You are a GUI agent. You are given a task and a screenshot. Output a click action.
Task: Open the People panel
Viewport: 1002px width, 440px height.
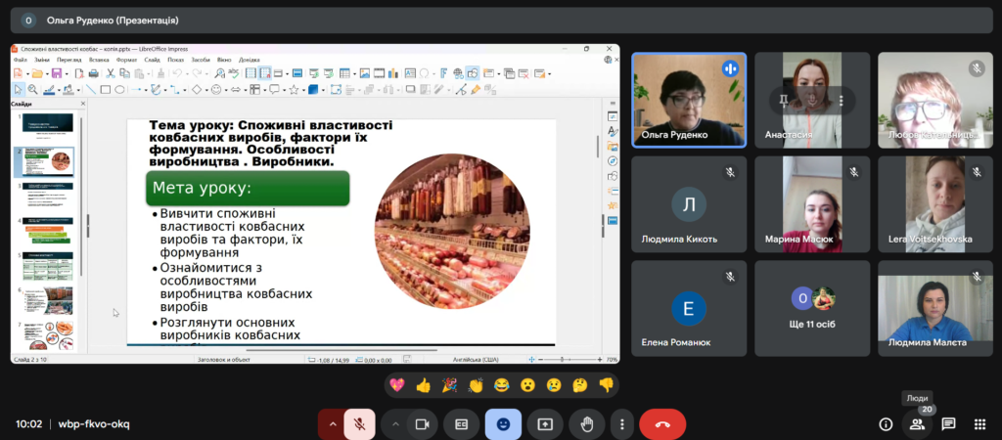tap(917, 424)
